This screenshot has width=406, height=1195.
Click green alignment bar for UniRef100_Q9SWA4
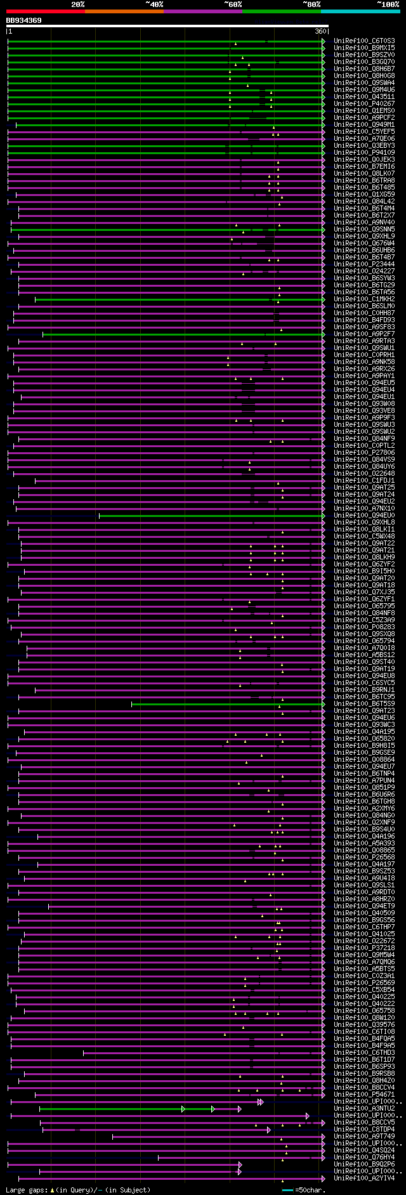pos(166,83)
